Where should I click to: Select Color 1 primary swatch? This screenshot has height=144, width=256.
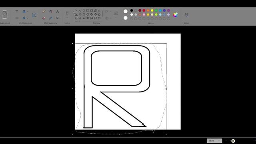pyautogui.click(x=125, y=11)
